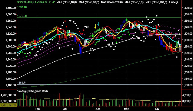Select the MA1 (Close,18,0) indicator label
Viewport: 193px width, 111px height.
tap(67, 2)
